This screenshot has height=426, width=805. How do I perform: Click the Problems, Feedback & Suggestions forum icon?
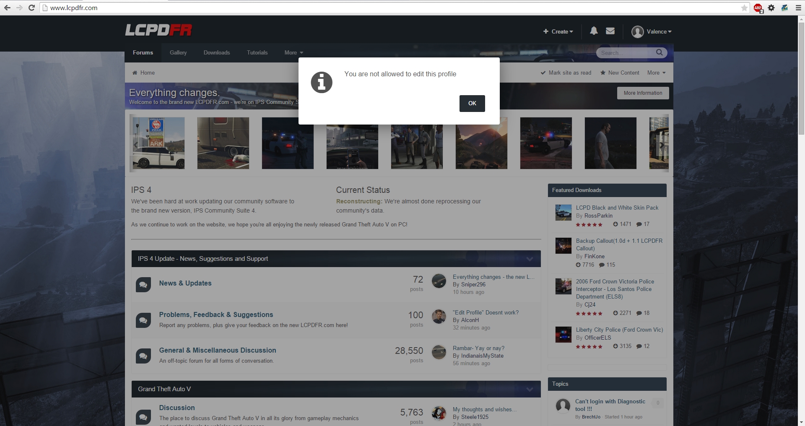[x=143, y=320]
